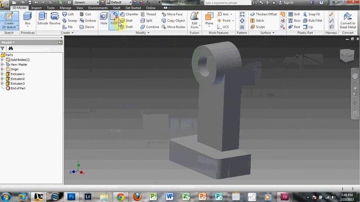360x202 pixels.
Task: Activate Move Face tool
Action: (x=172, y=14)
